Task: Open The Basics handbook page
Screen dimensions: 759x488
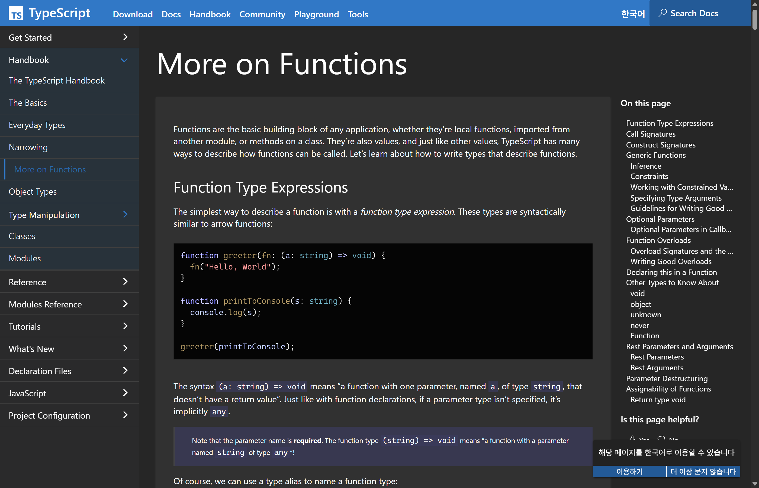Action: [28, 102]
